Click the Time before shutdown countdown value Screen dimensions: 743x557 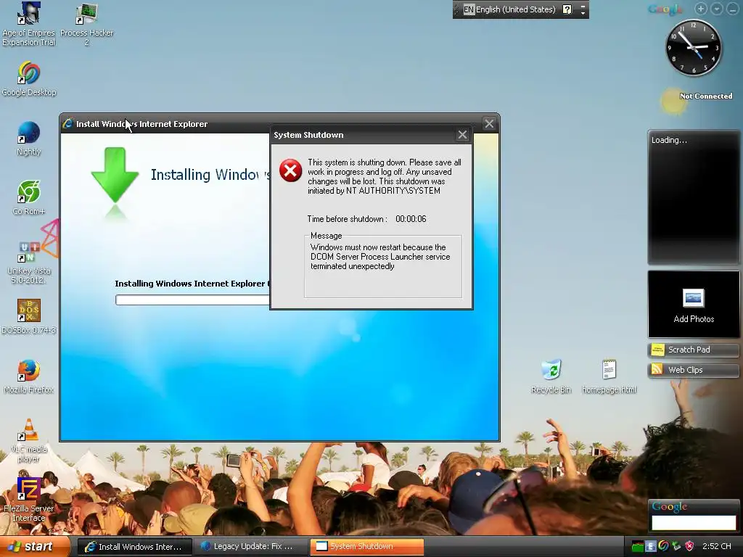pos(411,219)
